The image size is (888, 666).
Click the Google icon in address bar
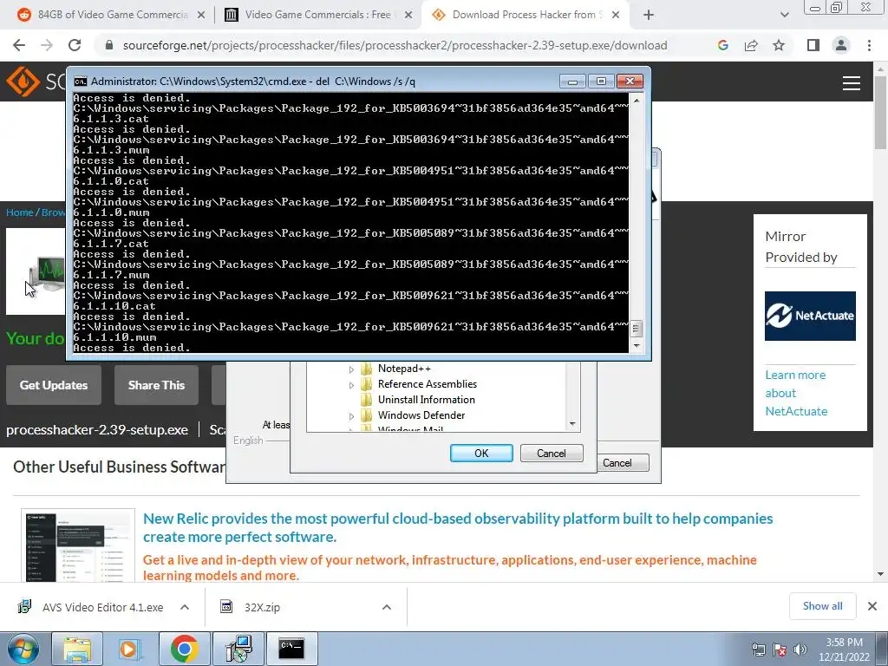722,45
